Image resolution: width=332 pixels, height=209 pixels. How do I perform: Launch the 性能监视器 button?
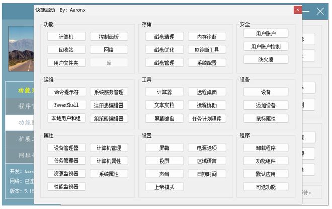coord(66,187)
